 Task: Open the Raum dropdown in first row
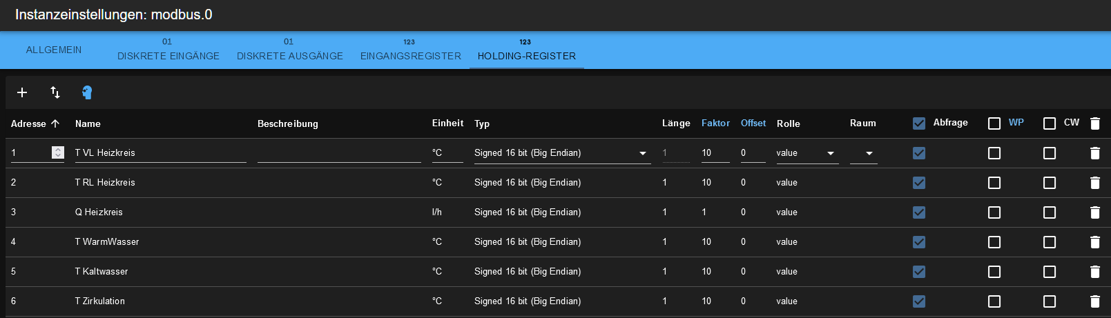pyautogui.click(x=863, y=153)
